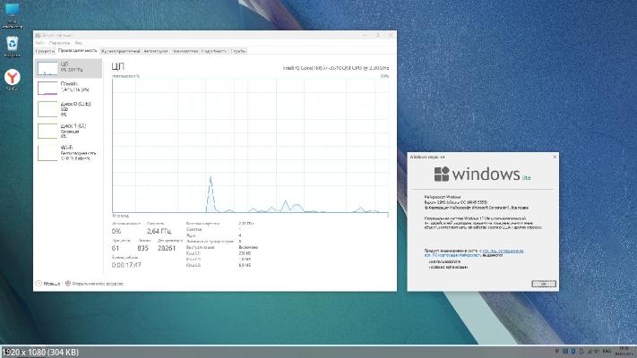Click the CPU usage graph area
The width and height of the screenshot is (637, 358).
pos(250,146)
